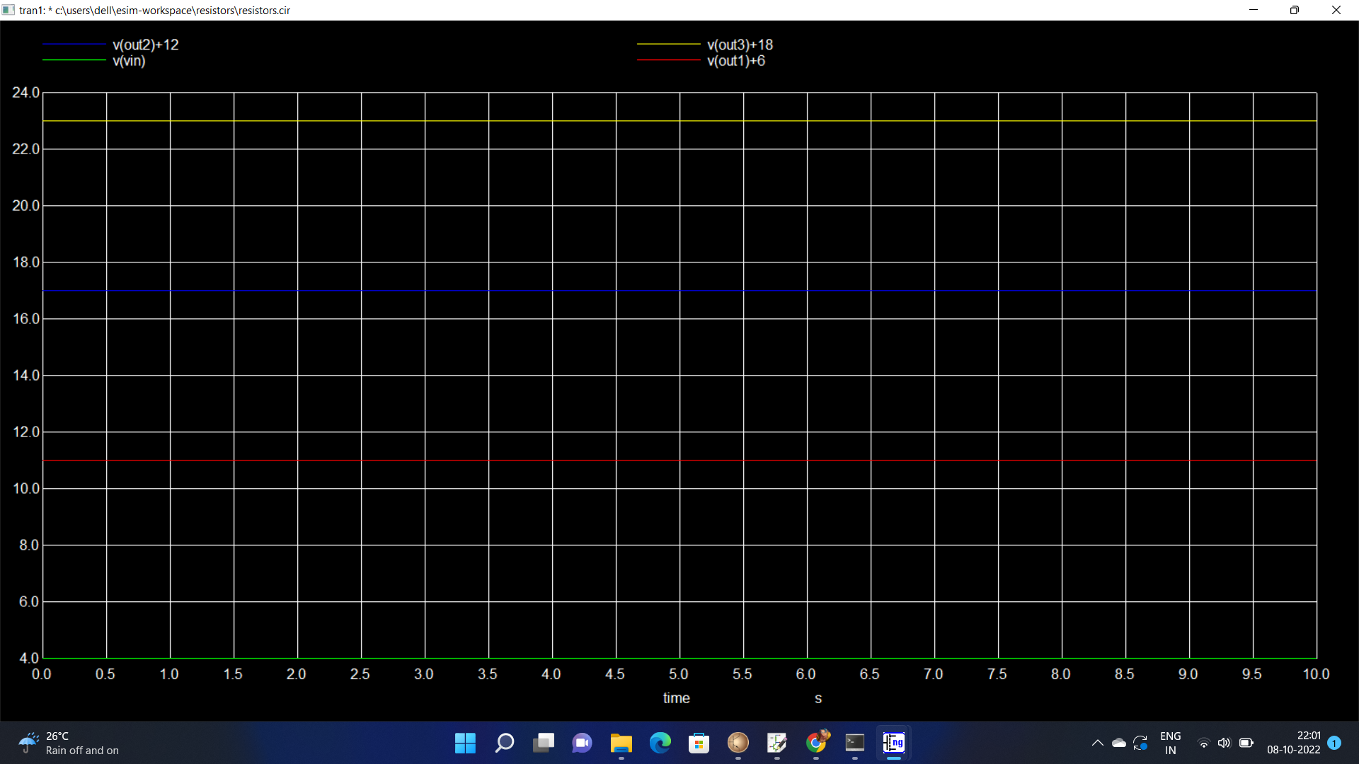Image resolution: width=1359 pixels, height=764 pixels.
Task: Click the green legend line for v(vin)
Action: pyautogui.click(x=74, y=60)
